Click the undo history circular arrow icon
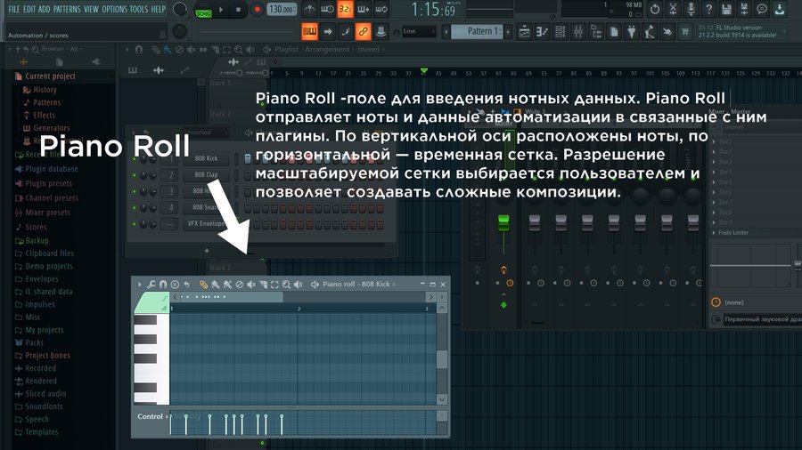The height and width of the screenshot is (450, 802). (x=655, y=9)
